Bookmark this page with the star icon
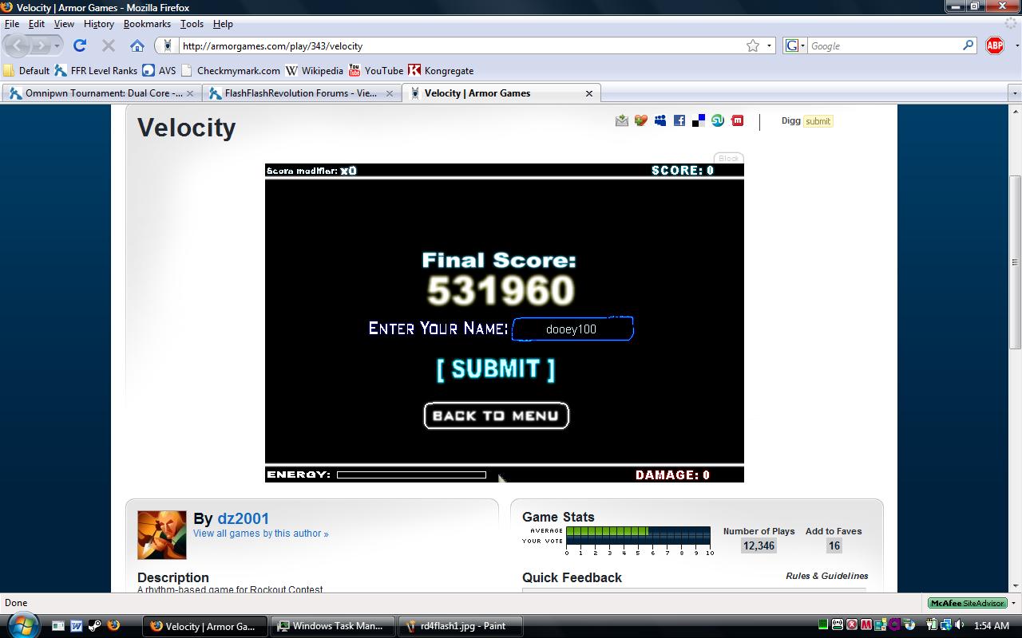This screenshot has width=1022, height=638. pos(753,45)
